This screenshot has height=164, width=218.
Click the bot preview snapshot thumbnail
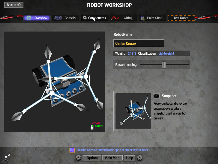coord(133,111)
